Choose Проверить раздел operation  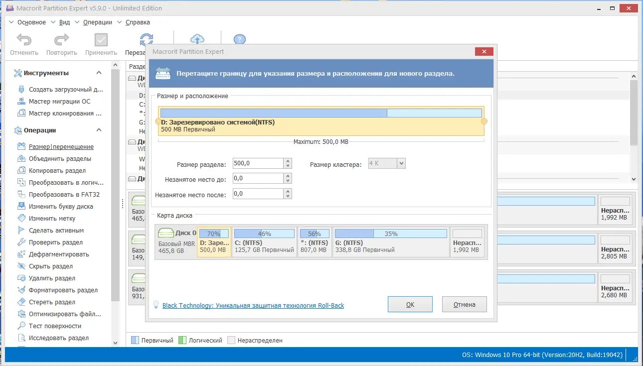[49, 243]
